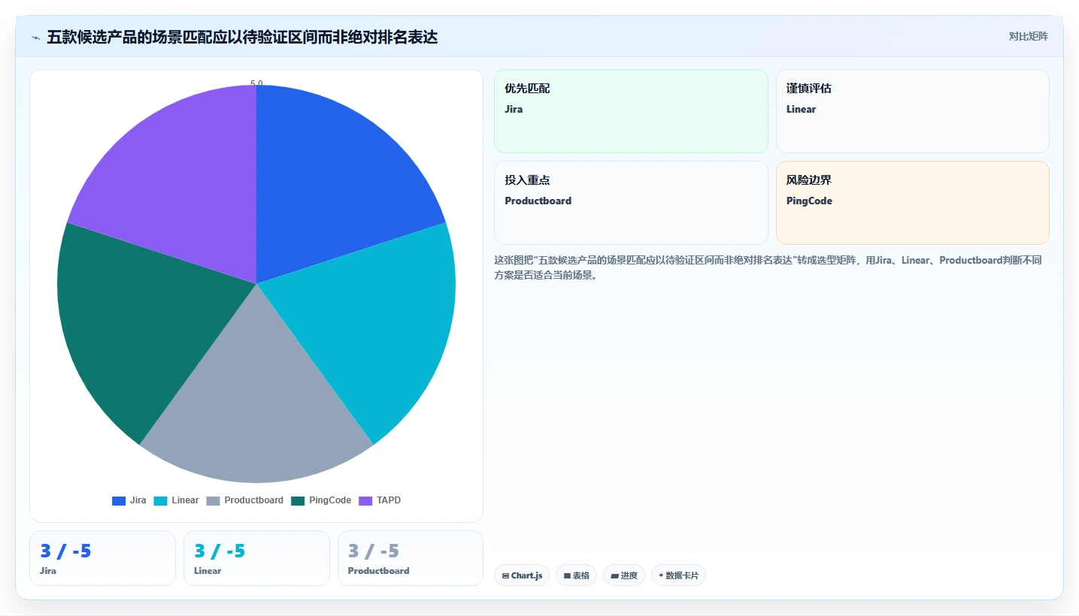Click the 进度 tag chip
Screen dimensions: 1079x616
624,575
